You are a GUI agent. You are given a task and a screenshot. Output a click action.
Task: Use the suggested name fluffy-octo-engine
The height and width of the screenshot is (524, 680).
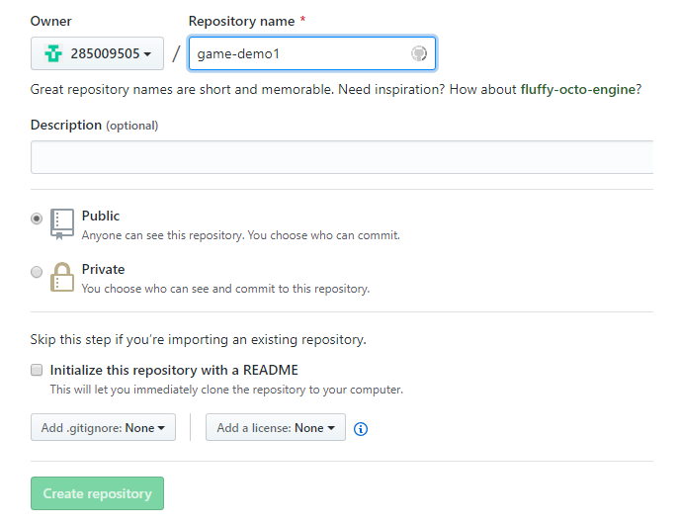tap(577, 89)
